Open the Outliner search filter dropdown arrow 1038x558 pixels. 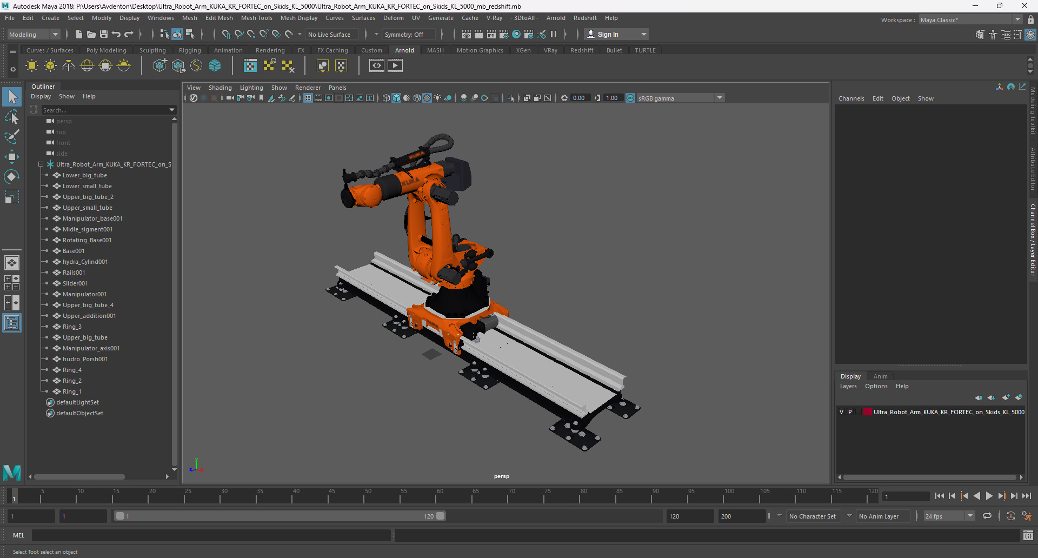pyautogui.click(x=172, y=110)
